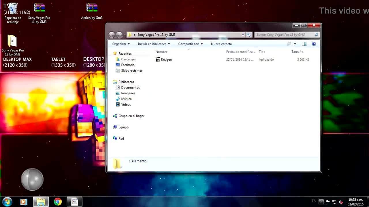Viewport: 369px width, 207px height.
Task: Sort by the Nombre column header
Action: (161, 52)
